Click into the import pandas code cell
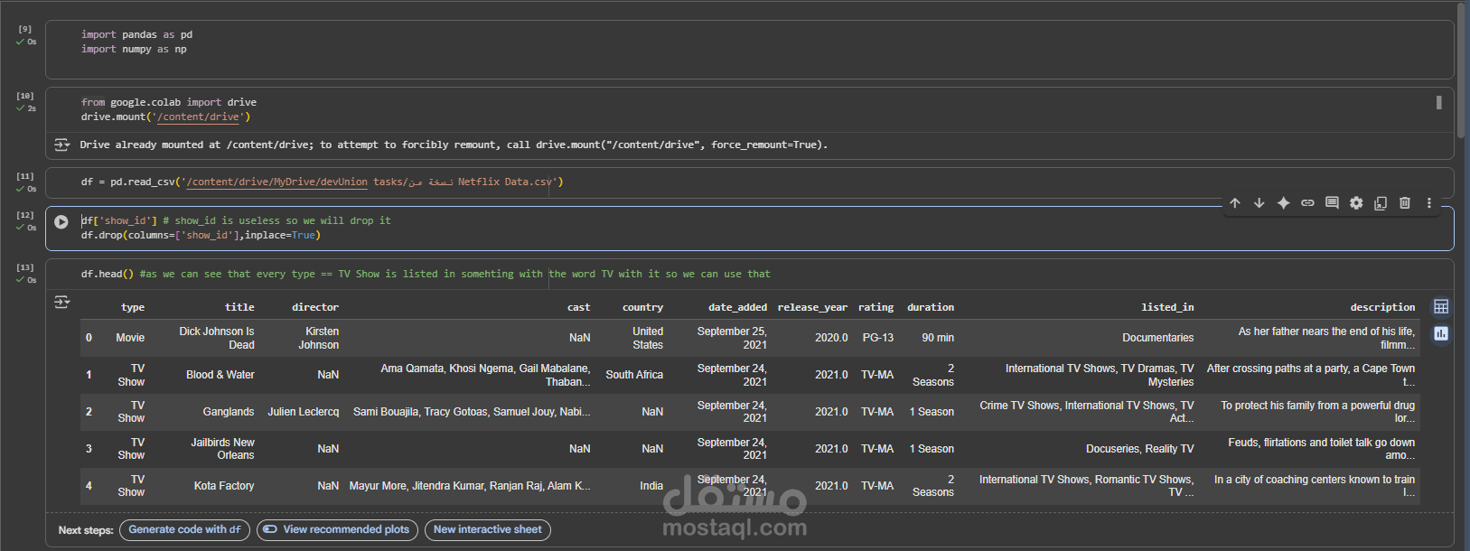 (x=750, y=50)
